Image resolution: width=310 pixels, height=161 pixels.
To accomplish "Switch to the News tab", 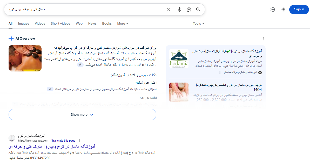I will coord(92,24).
